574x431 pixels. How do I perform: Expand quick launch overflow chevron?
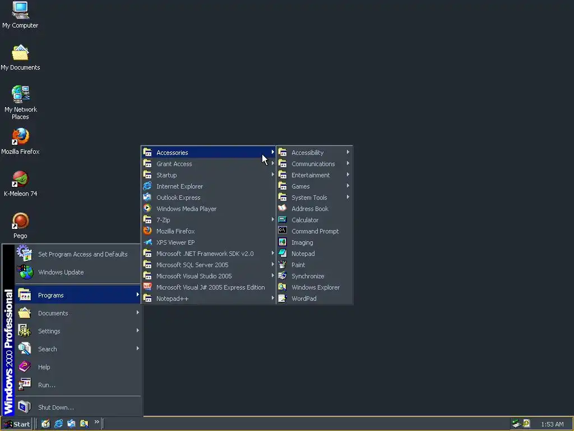[x=96, y=422]
